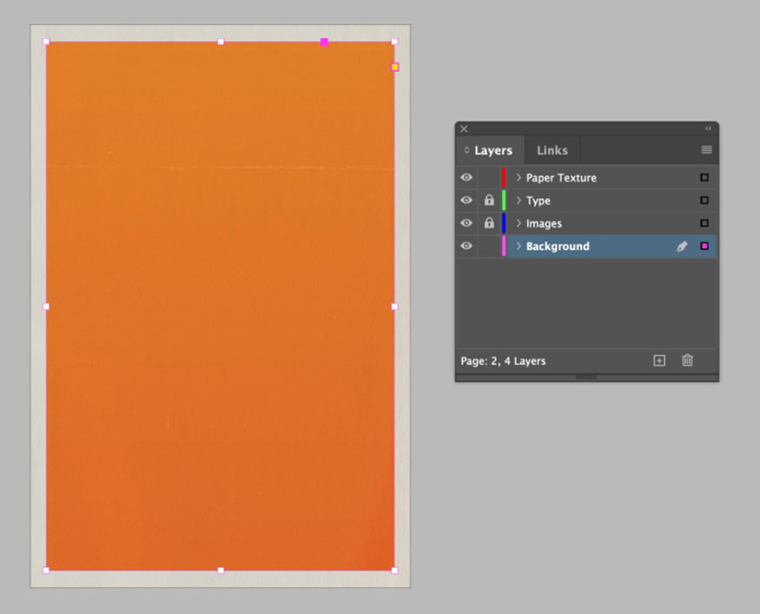Close the Layers panel with the X
Screen dimensions: 760x614
[464, 129]
